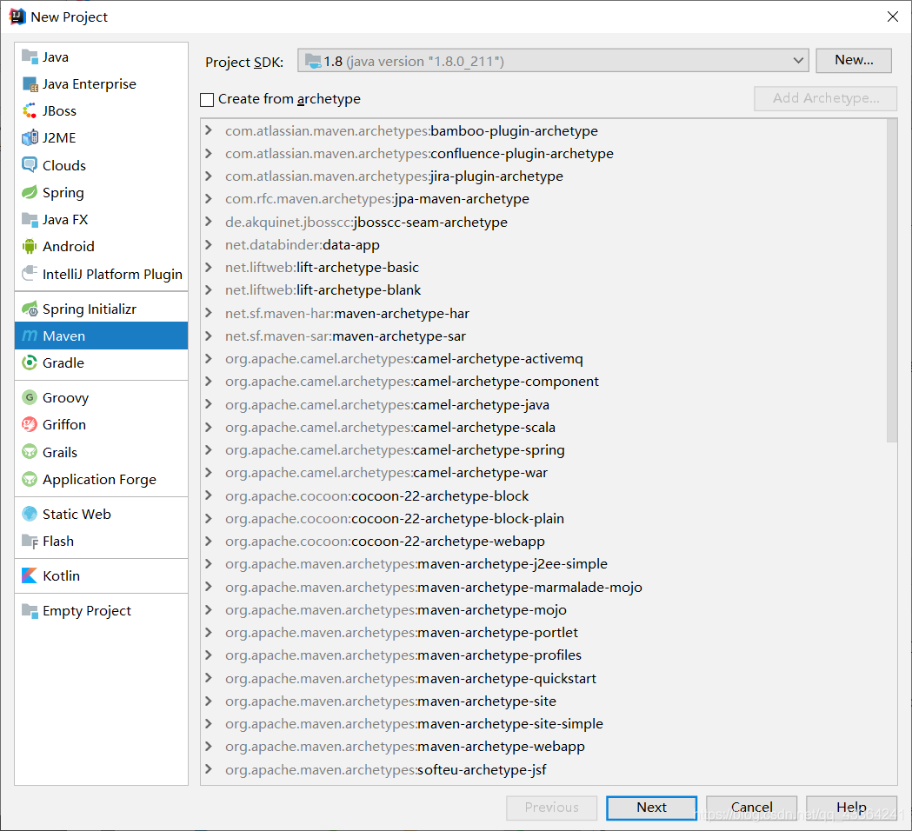Select camel-archetype-scala text
This screenshot has width=912, height=831.
point(484,428)
